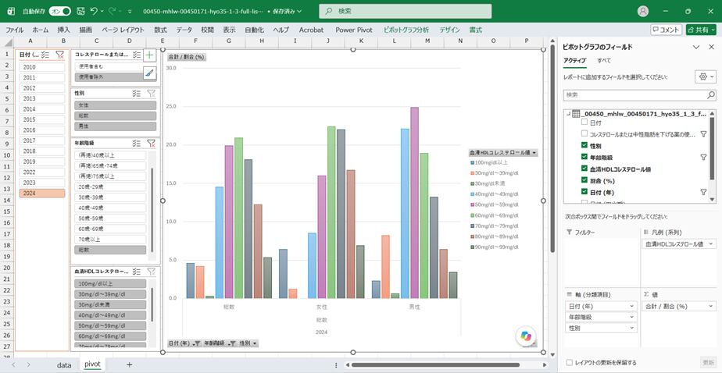The width and height of the screenshot is (722, 373).
Task: Switch to the data sheet tab
Action: tap(64, 364)
